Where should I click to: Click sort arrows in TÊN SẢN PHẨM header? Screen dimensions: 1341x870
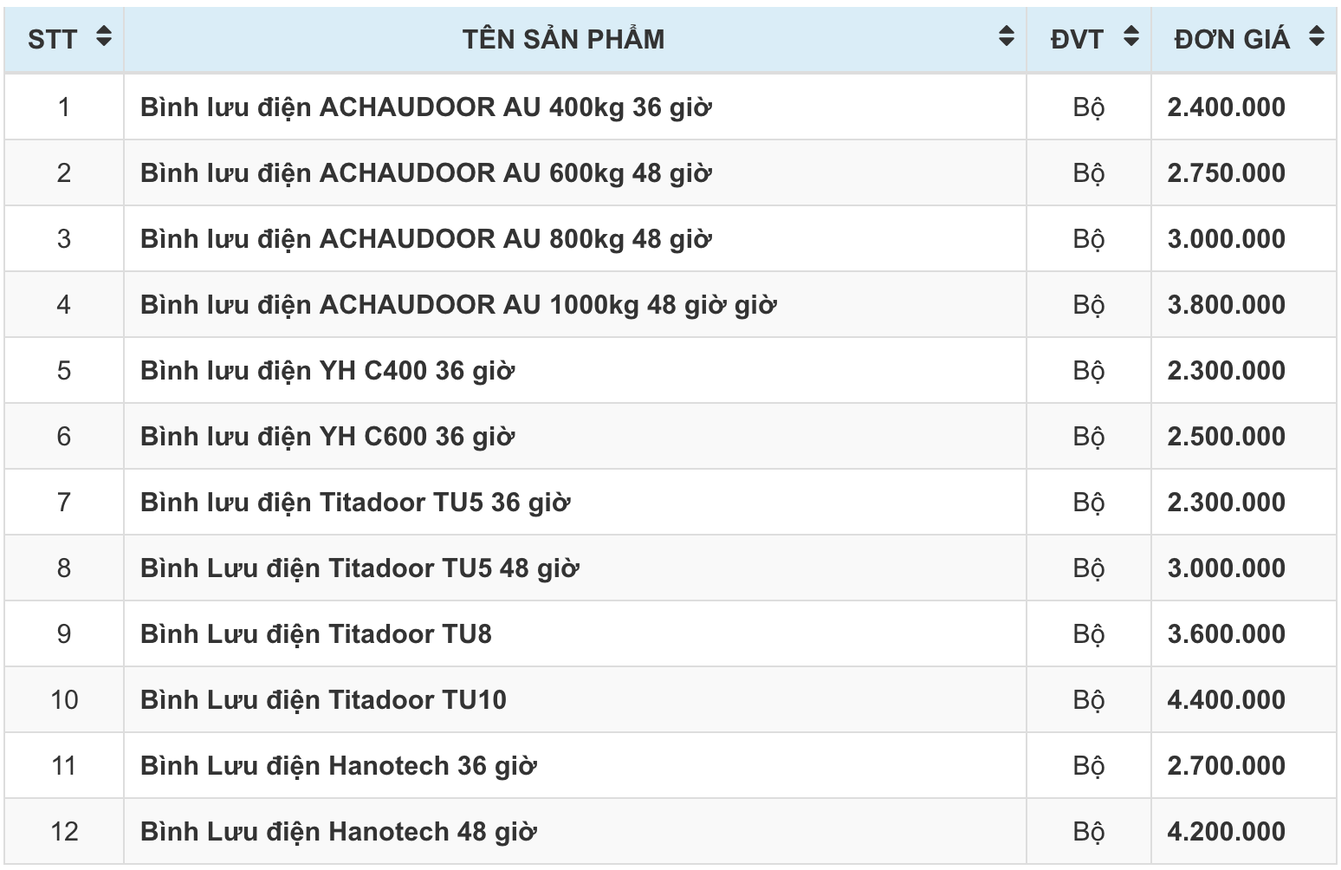pyautogui.click(x=1006, y=36)
